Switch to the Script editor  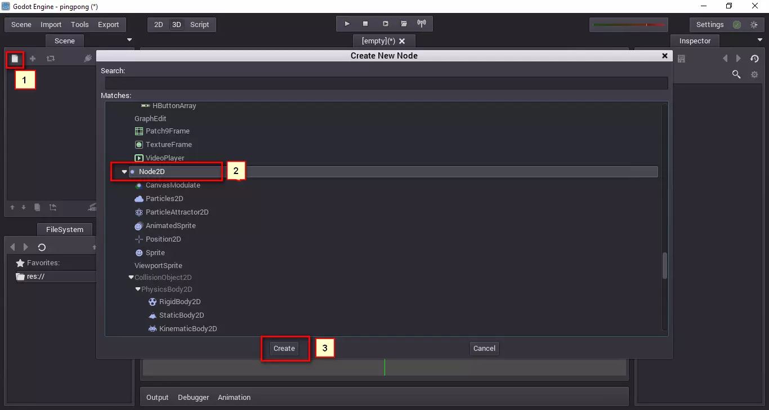pos(199,25)
